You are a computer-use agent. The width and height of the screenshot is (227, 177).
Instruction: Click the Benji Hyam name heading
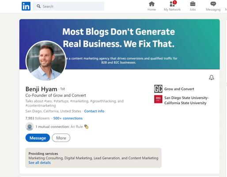[41, 89]
